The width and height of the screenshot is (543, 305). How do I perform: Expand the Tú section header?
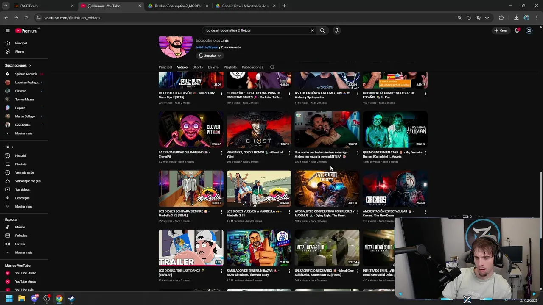pos(9,147)
